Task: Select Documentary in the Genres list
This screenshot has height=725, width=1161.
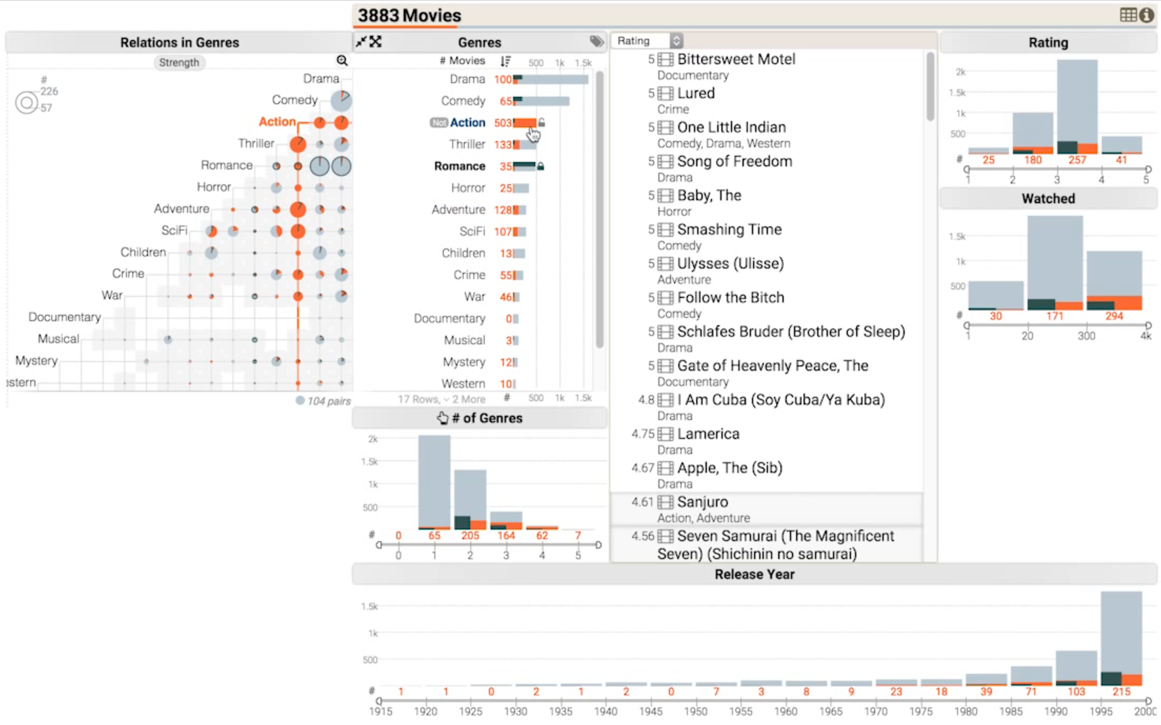Action: pos(450,319)
